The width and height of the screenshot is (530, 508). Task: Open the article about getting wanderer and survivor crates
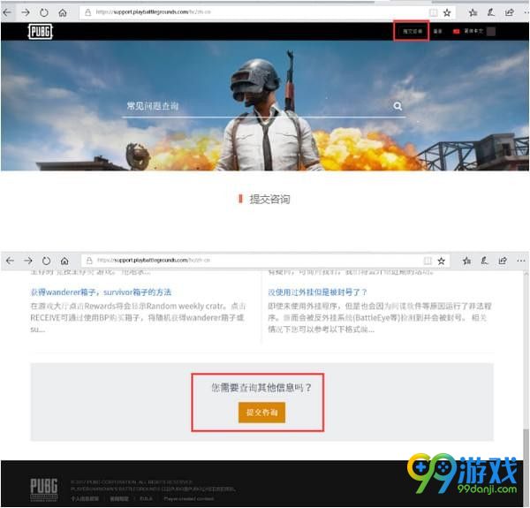click(x=101, y=292)
